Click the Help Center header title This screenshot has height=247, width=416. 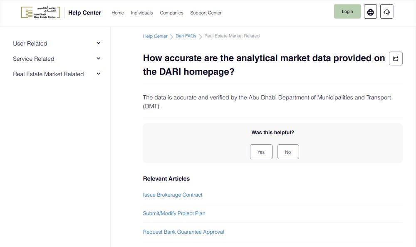tap(84, 13)
